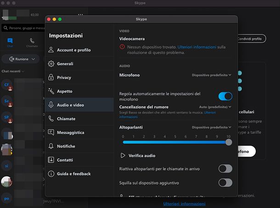Click the €0,00 credit balance
The height and width of the screenshot is (208, 280).
[x=34, y=15]
